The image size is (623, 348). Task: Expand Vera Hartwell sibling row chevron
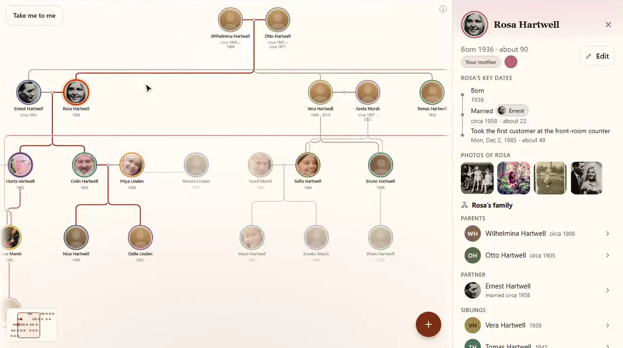tap(607, 326)
